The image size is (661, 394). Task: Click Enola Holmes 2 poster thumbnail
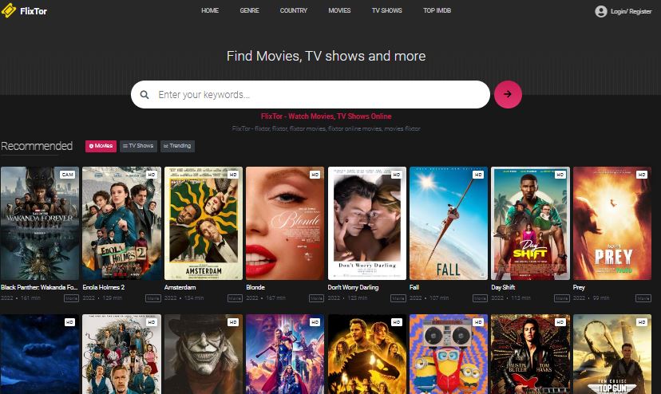pyautogui.click(x=122, y=223)
